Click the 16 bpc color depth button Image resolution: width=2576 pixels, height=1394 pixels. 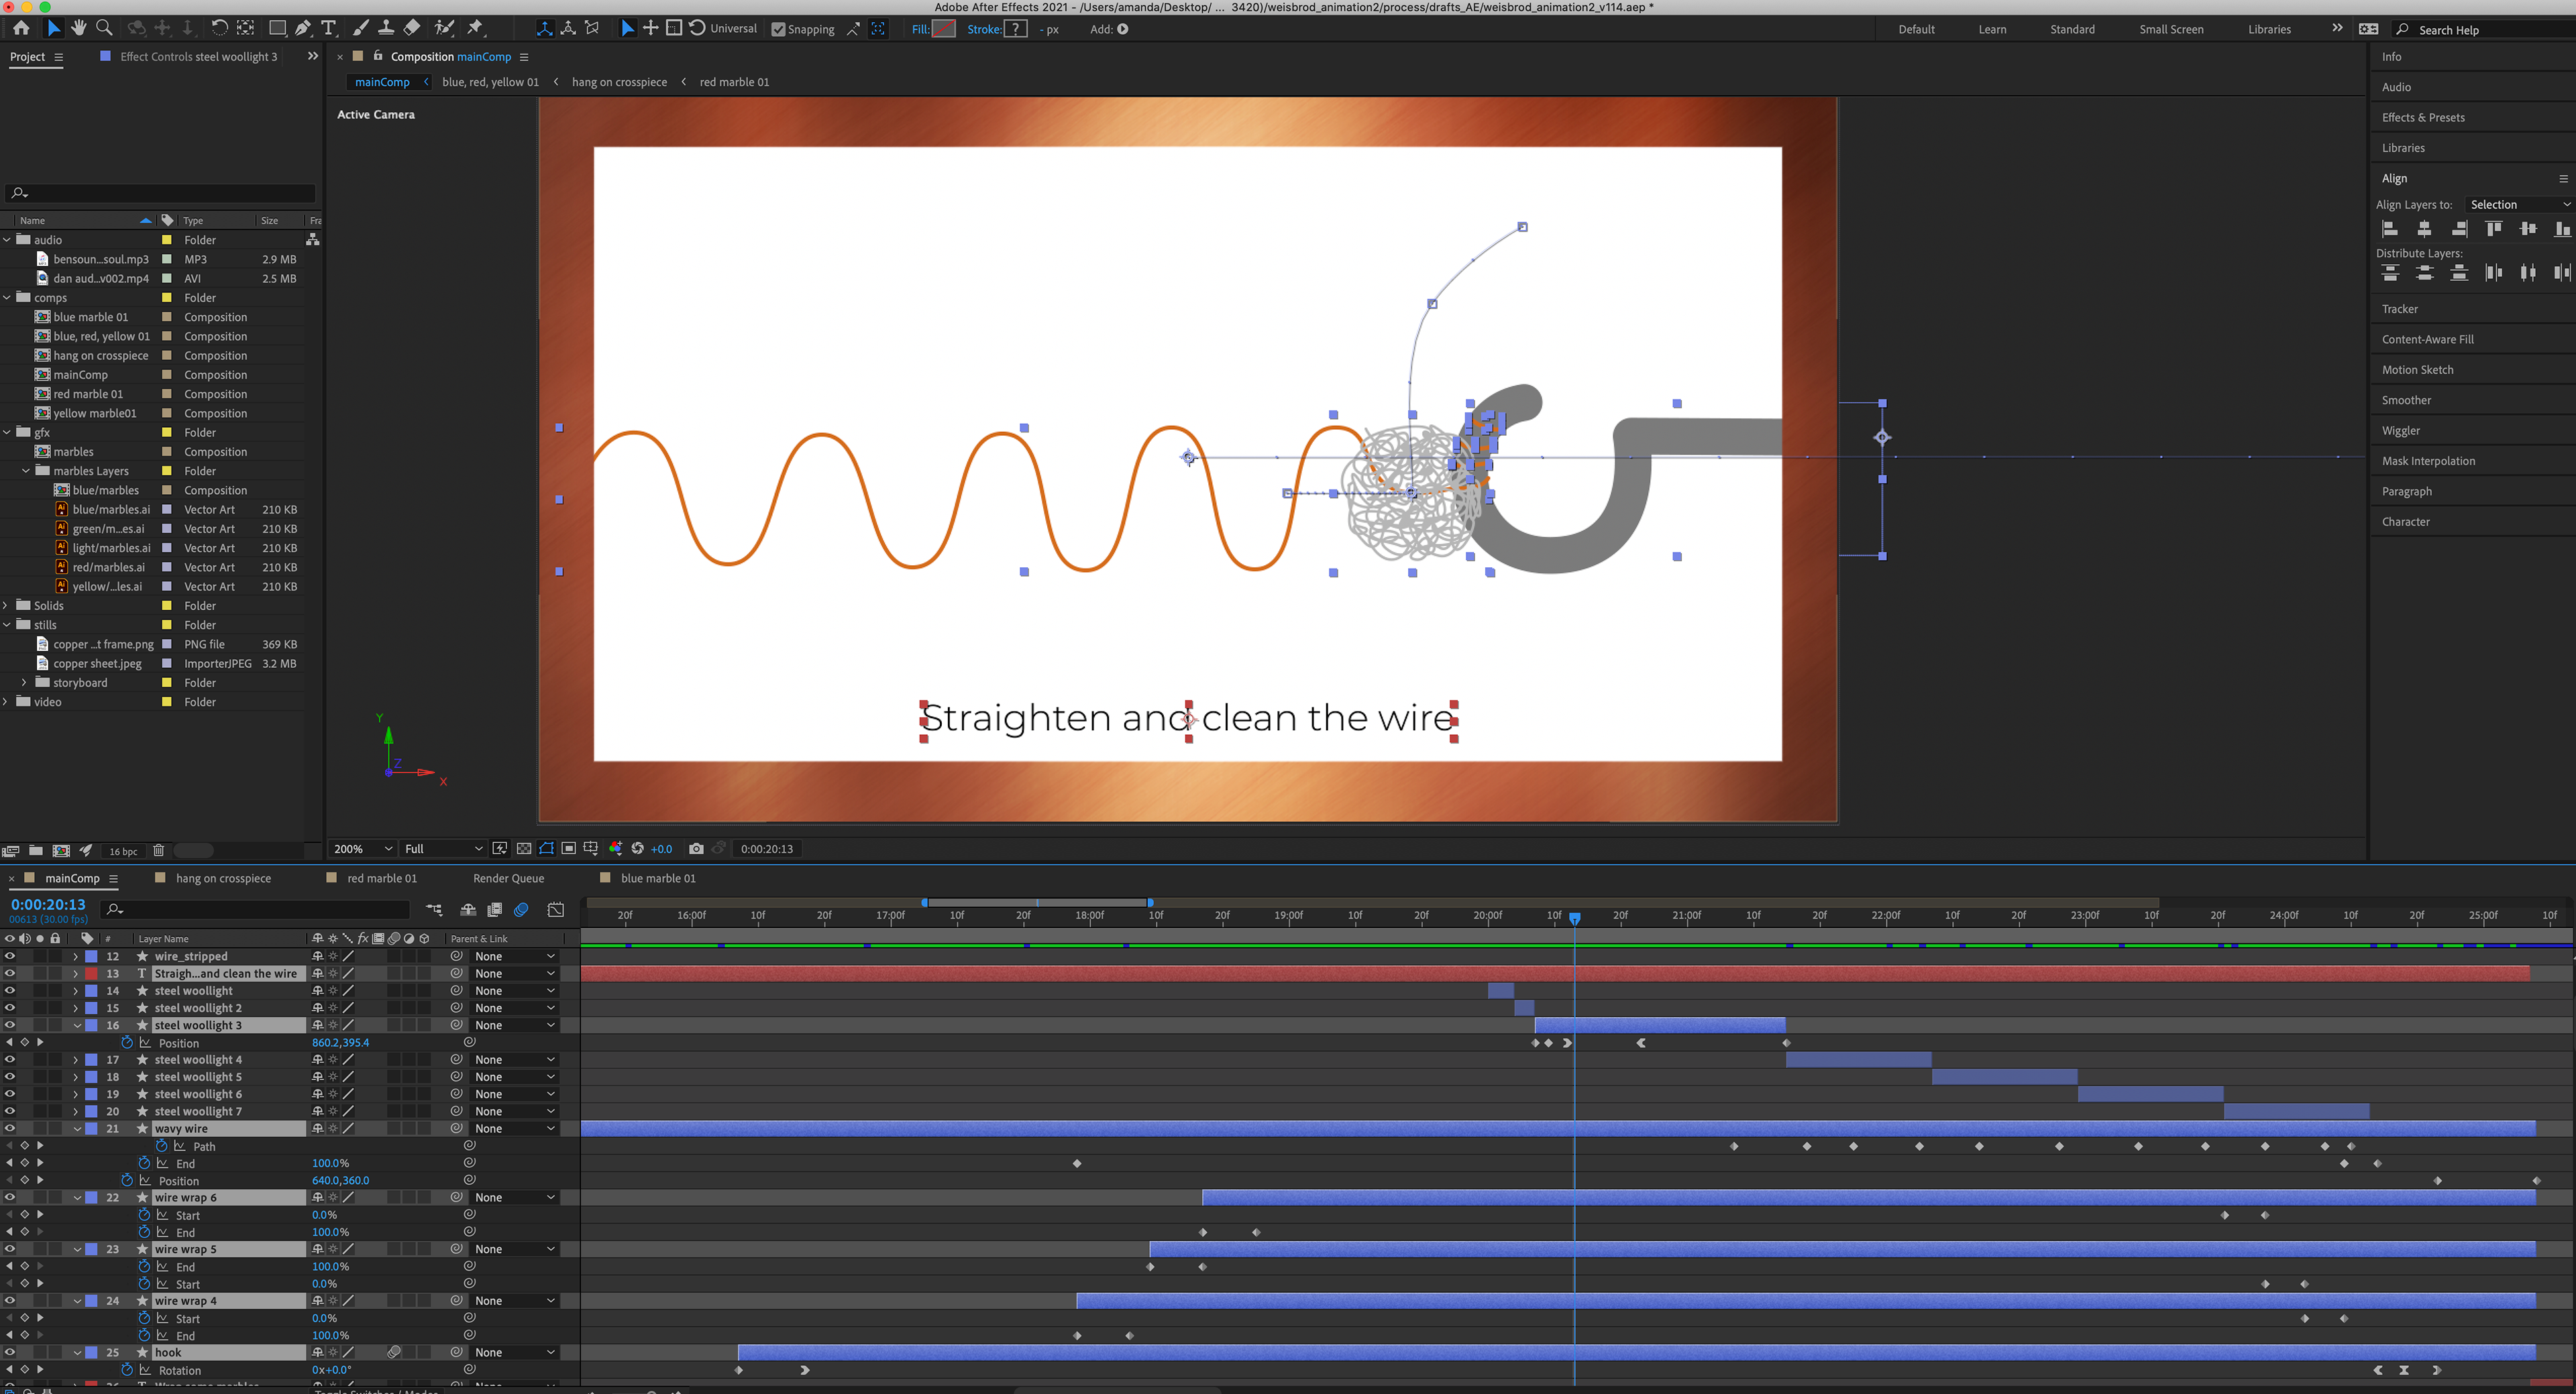click(x=123, y=852)
